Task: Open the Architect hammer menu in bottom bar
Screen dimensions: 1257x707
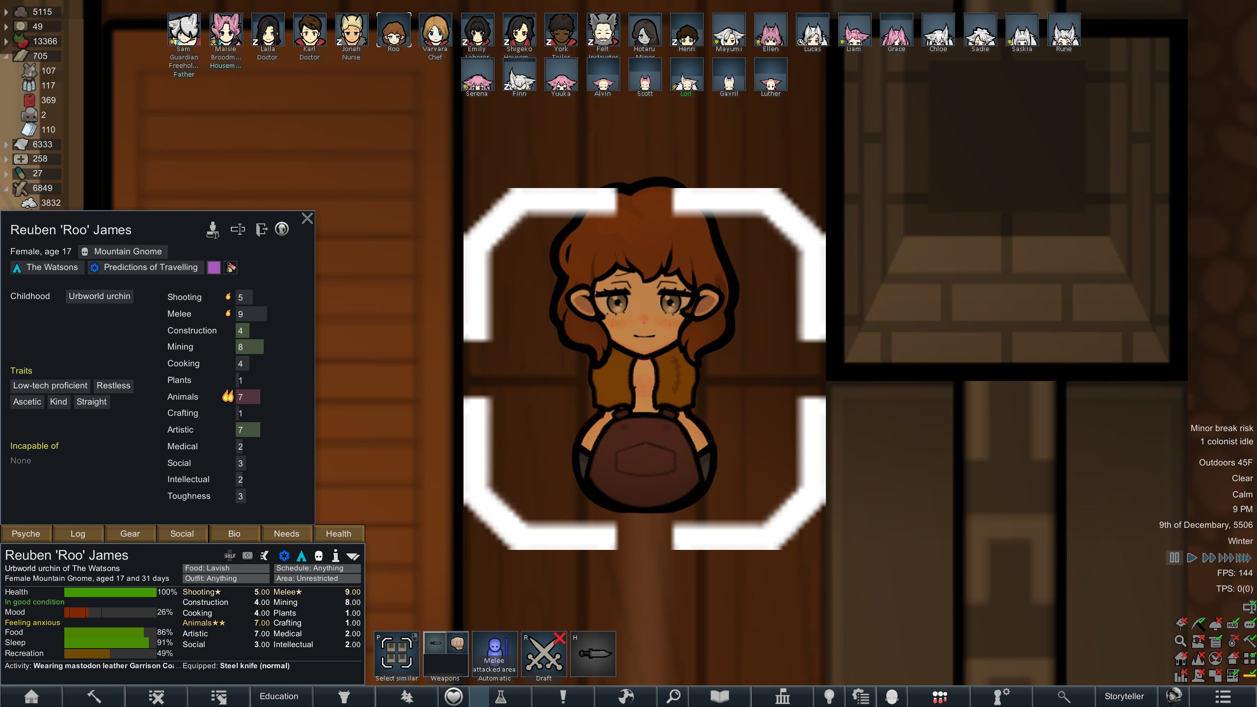Action: pos(94,696)
